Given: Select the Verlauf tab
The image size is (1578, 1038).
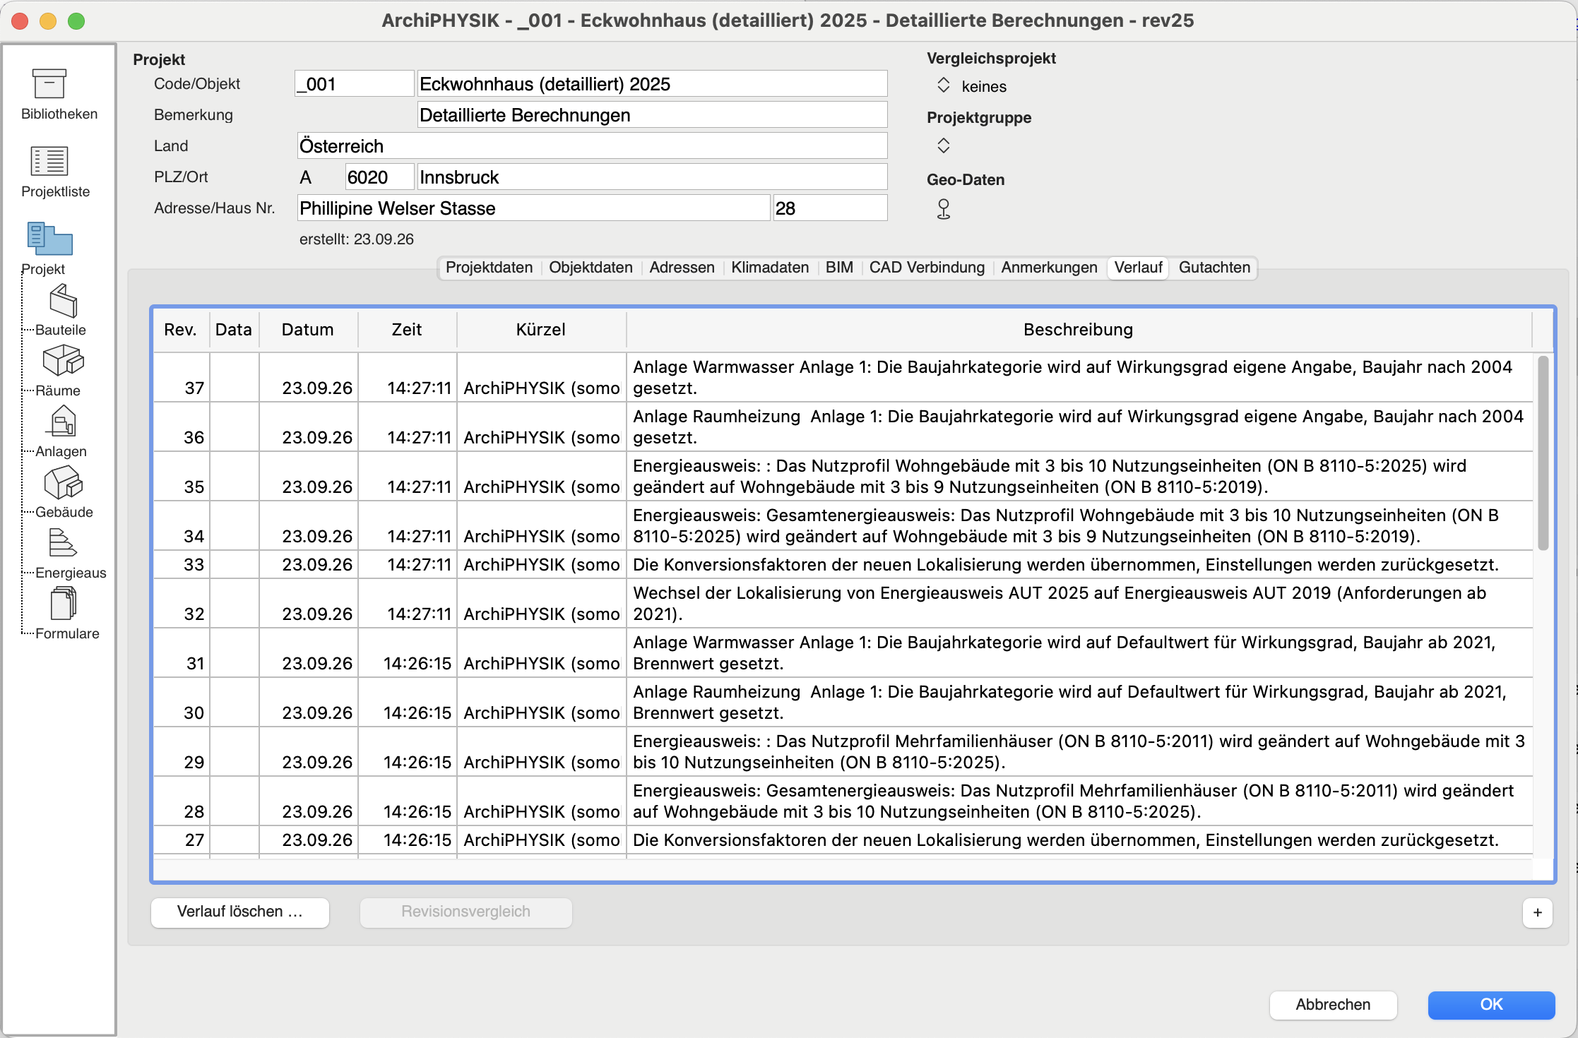Looking at the screenshot, I should tap(1138, 268).
